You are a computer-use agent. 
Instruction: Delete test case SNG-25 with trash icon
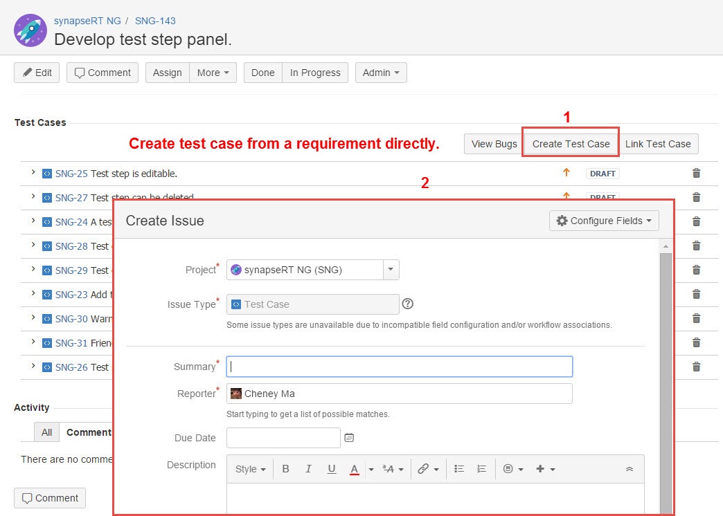pos(697,174)
